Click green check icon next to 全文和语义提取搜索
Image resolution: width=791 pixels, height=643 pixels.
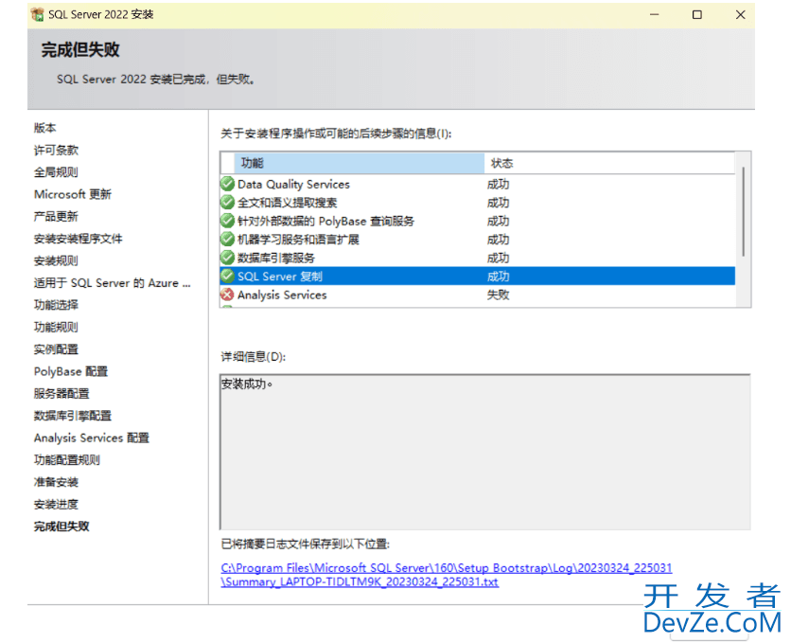227,203
